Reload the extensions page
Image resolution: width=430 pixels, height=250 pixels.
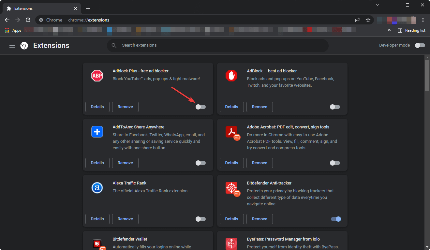coord(28,20)
